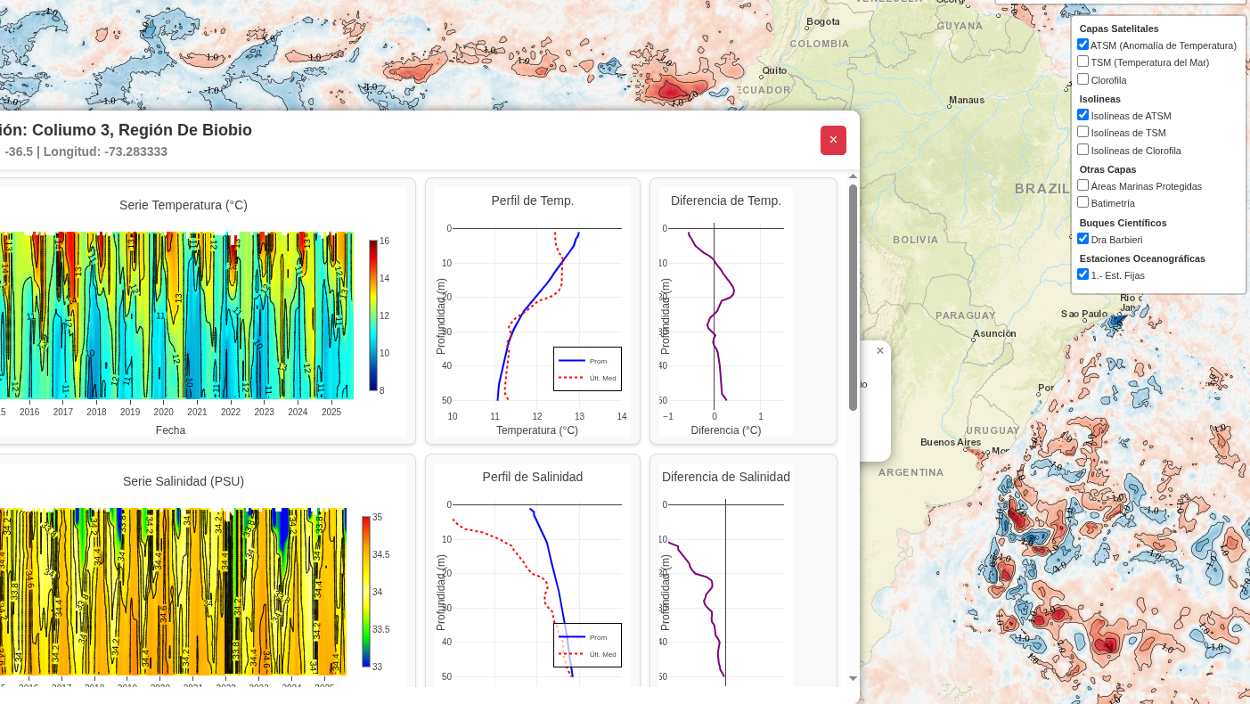Show Áreas Marinas Protegidas layer
The image size is (1250, 704).
(1083, 185)
